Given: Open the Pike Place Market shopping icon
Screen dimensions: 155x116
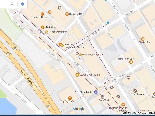Looking at the screenshot, I should tap(96, 92).
